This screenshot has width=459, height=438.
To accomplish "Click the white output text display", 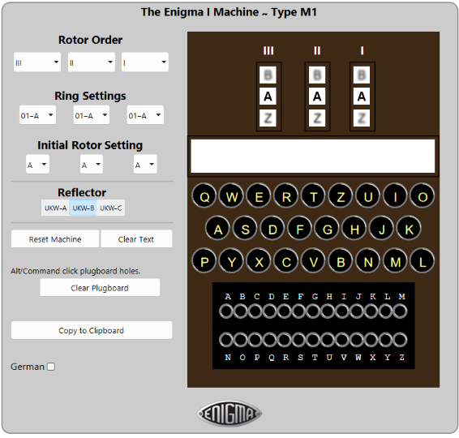I will coord(313,156).
